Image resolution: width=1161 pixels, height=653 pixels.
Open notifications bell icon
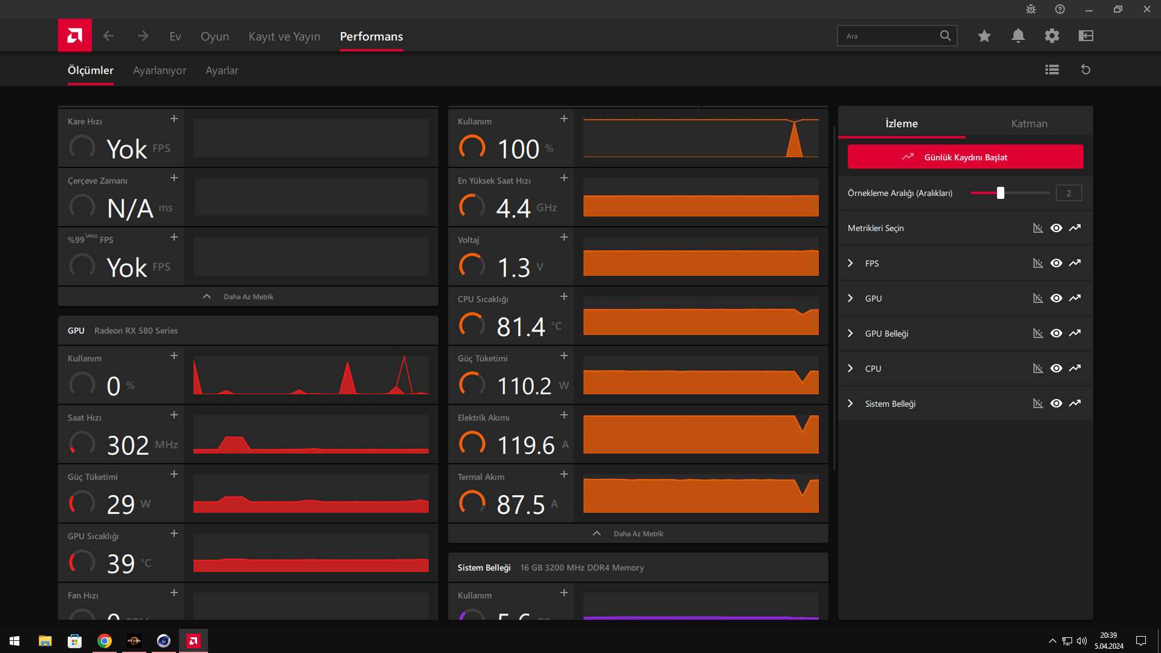tap(1018, 36)
